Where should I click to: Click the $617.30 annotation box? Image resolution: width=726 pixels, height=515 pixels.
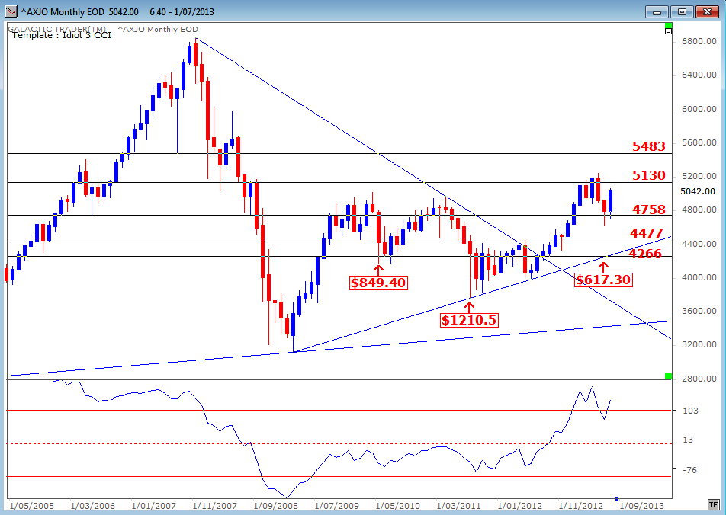(x=602, y=280)
